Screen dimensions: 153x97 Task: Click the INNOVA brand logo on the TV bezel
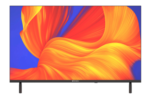coord(75,81)
